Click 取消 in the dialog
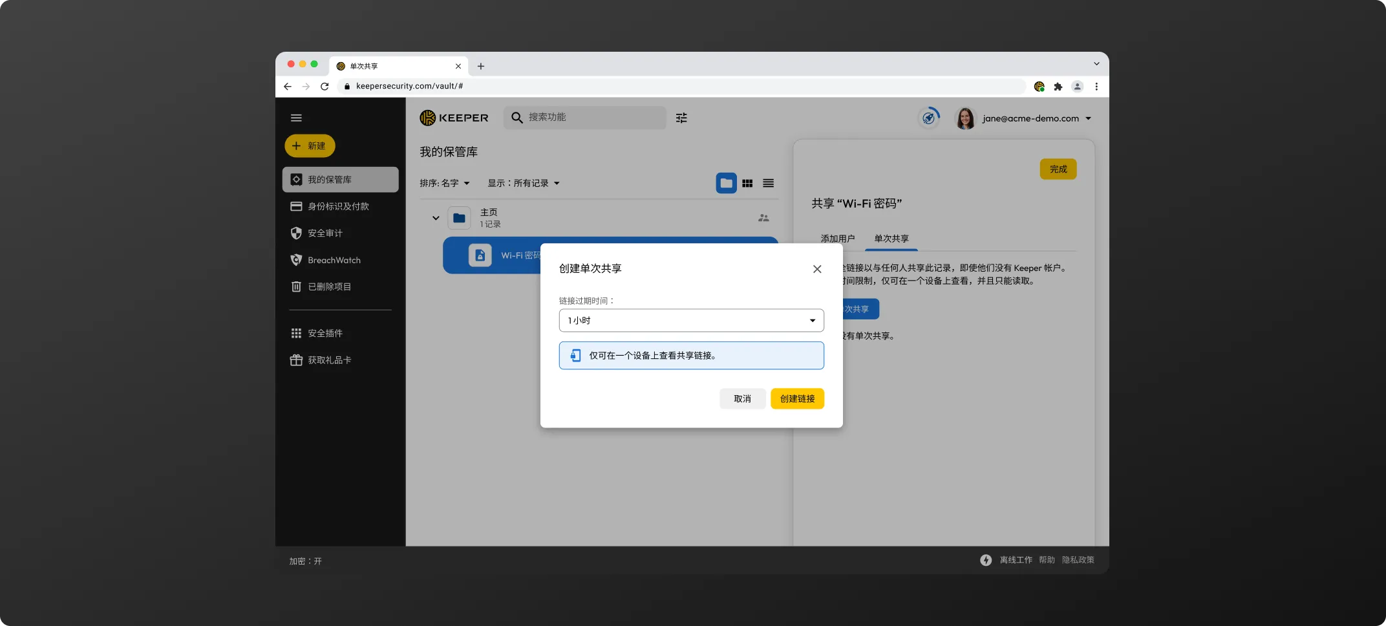This screenshot has height=626, width=1386. [742, 399]
